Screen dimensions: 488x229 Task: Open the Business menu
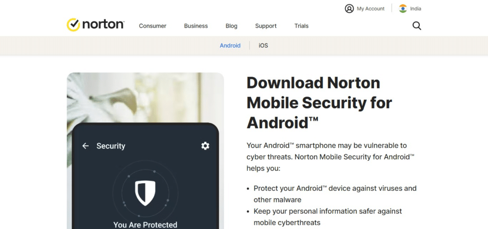[196, 26]
